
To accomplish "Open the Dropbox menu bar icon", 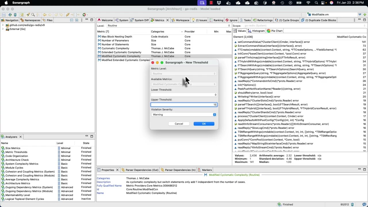I will point(219,3).
